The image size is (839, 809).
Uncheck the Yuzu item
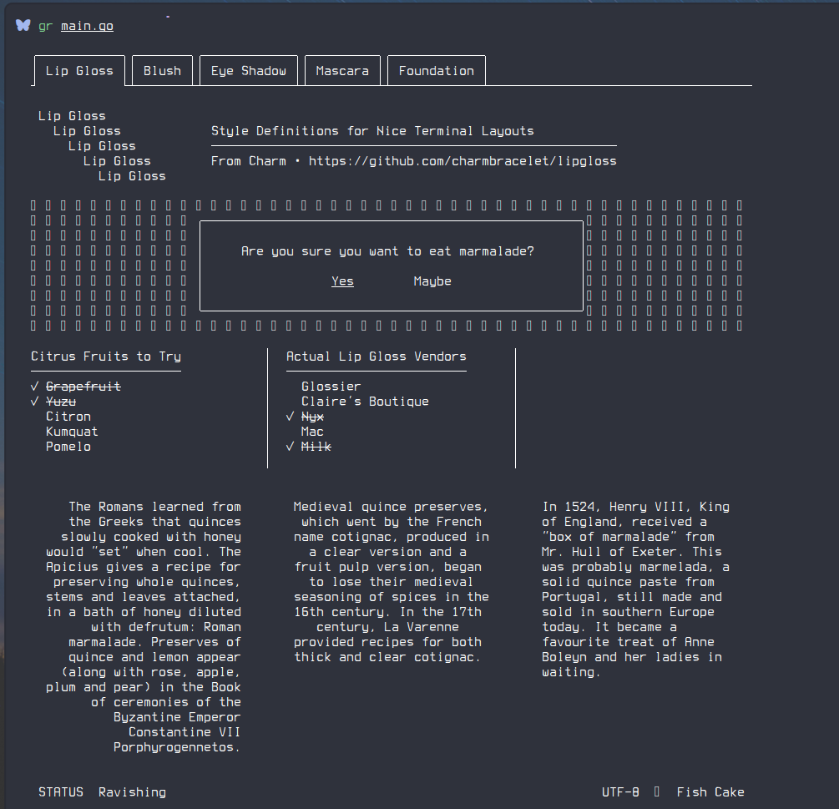pos(53,402)
